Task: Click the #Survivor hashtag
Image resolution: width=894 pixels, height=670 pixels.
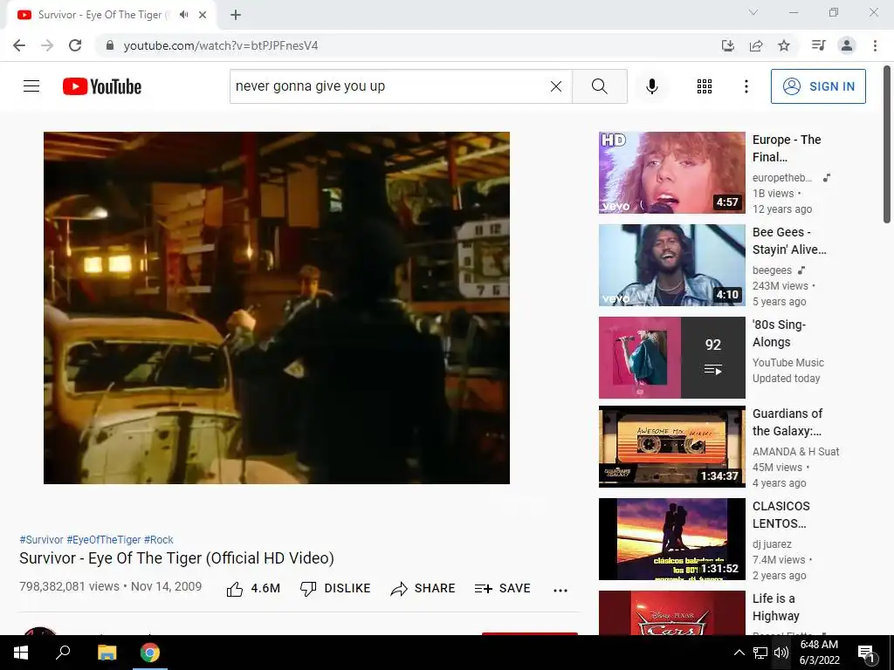Action: 41,539
